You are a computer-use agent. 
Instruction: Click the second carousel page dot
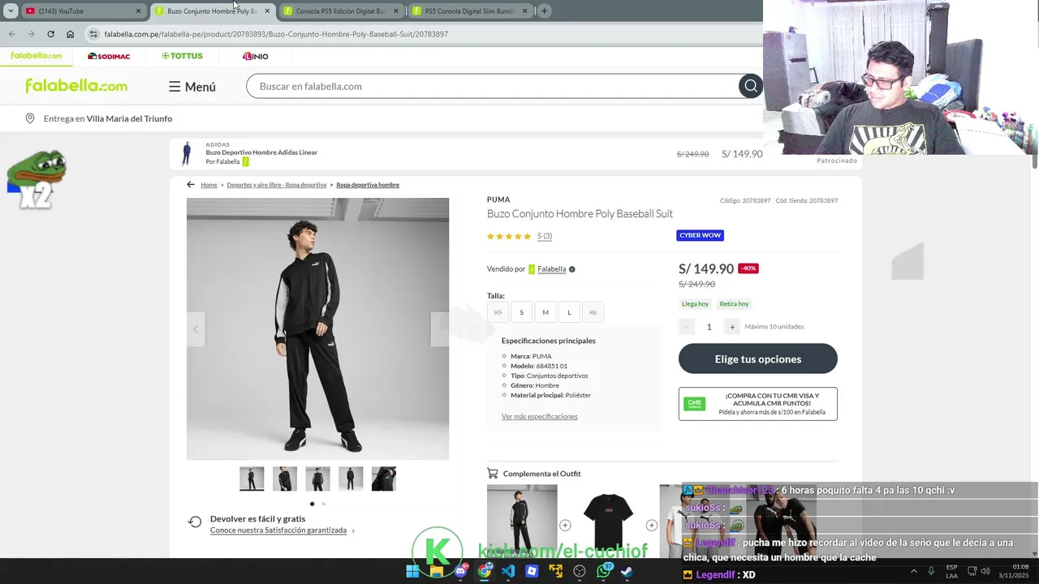point(323,504)
